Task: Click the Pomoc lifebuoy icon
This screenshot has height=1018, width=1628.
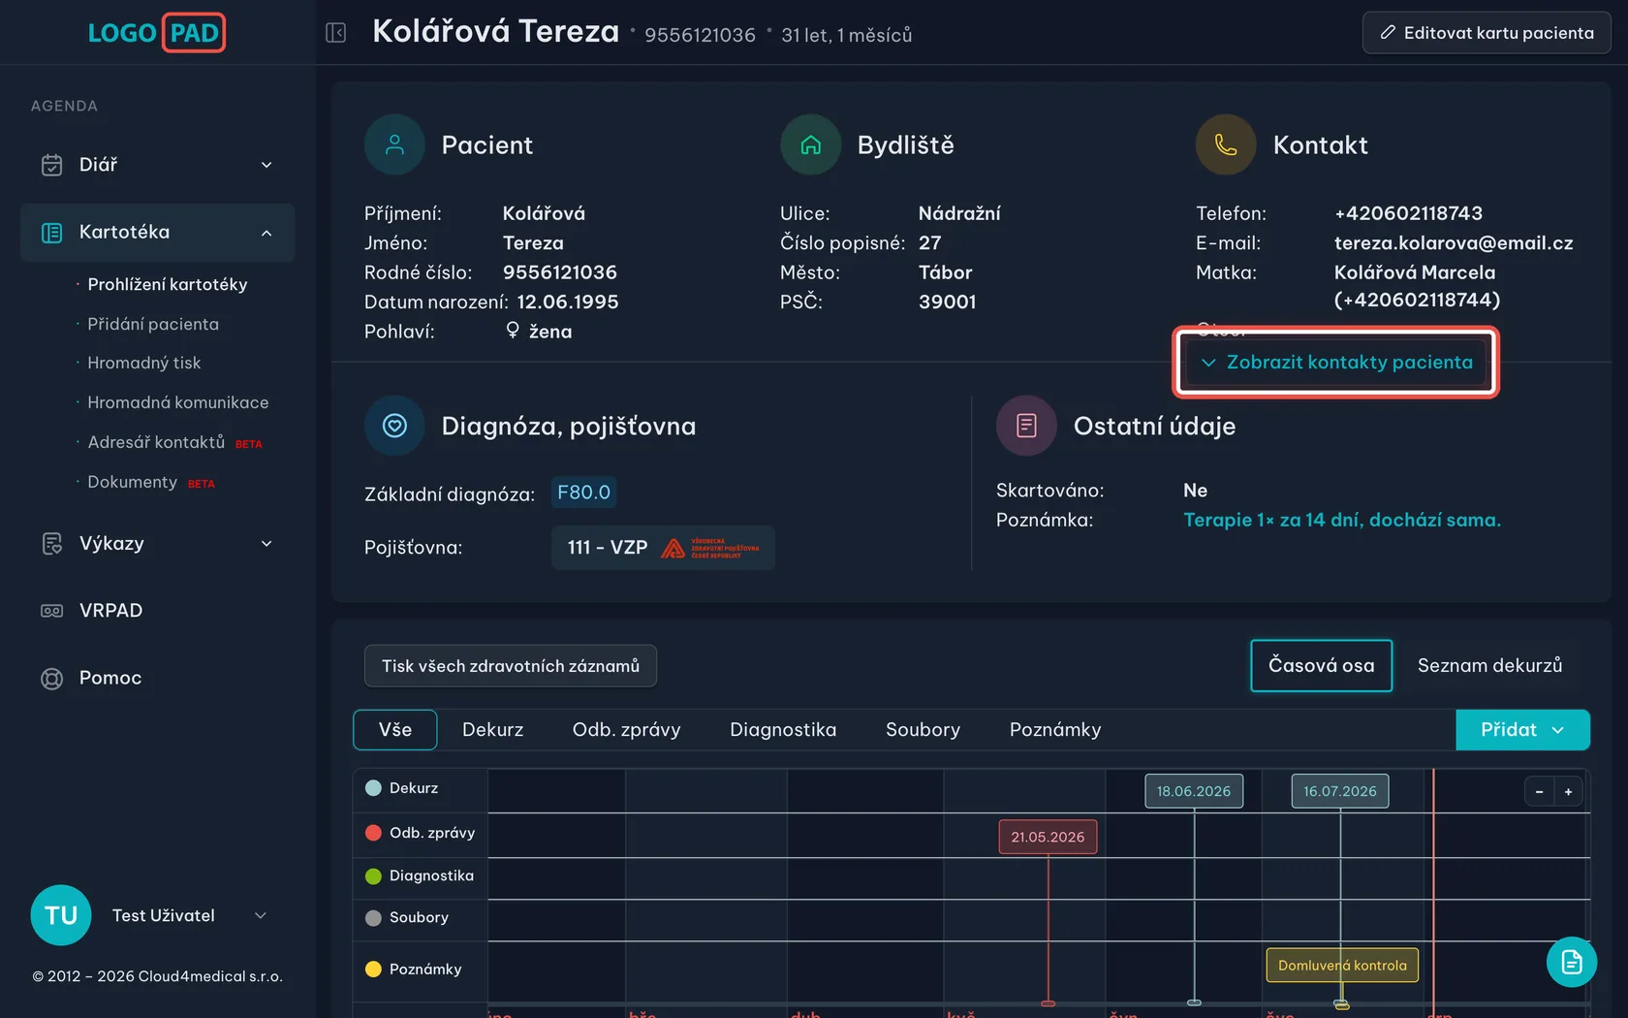Action: click(52, 679)
